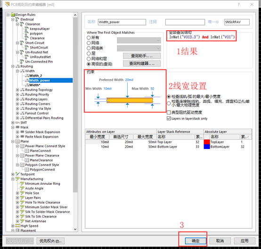Click the UnRoutedNet rule icon
The height and width of the screenshot is (249, 261).
pyautogui.click(x=27, y=57)
